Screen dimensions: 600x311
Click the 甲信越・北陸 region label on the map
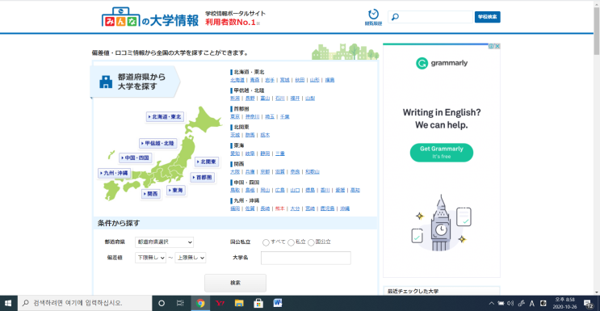pyautogui.click(x=158, y=143)
